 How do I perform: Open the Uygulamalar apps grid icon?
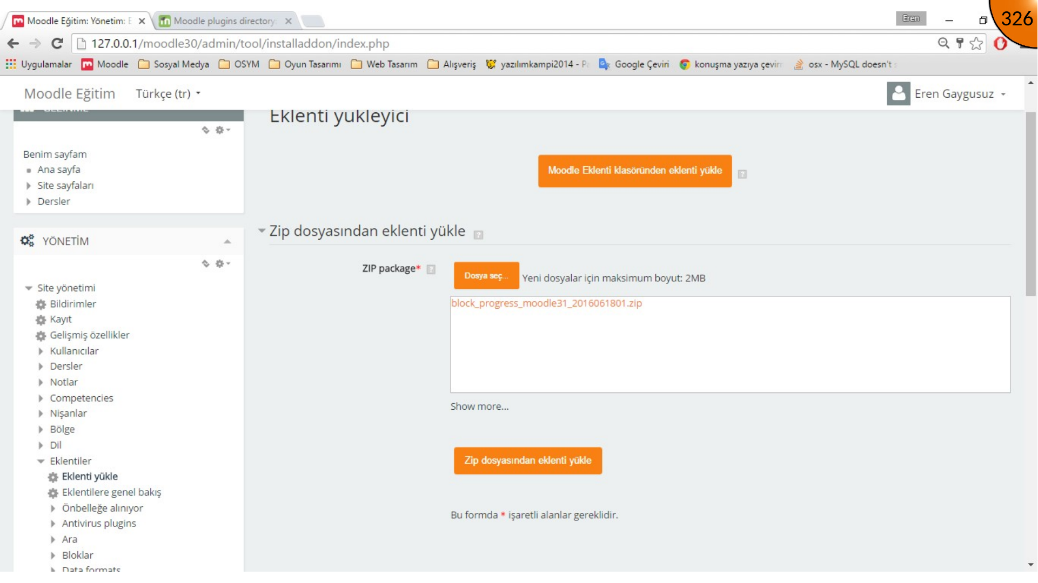point(11,64)
